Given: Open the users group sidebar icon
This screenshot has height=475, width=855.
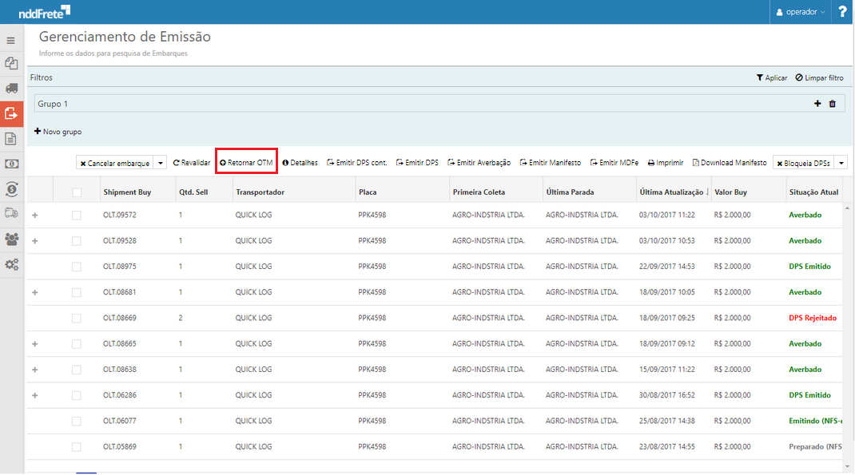Looking at the screenshot, I should (x=11, y=239).
